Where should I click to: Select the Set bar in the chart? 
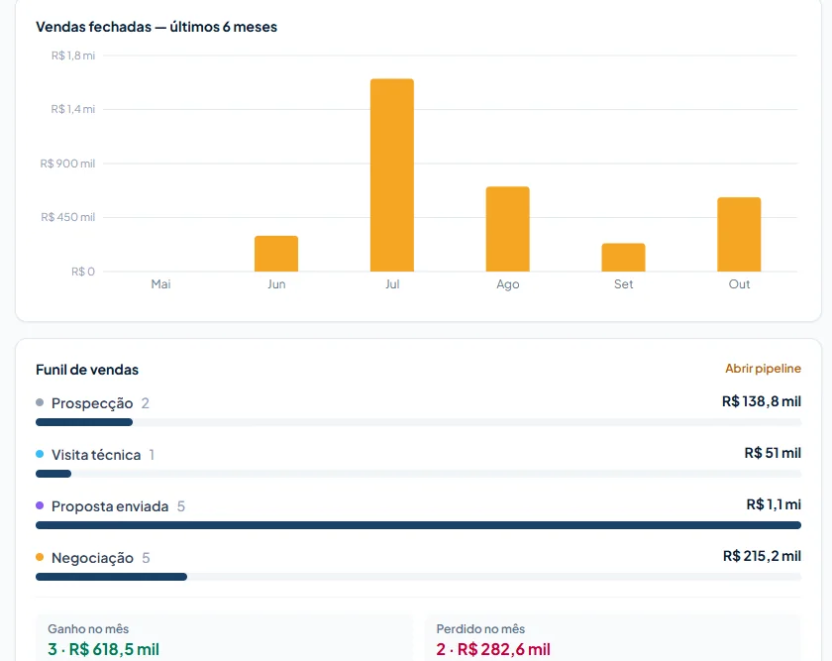(623, 258)
